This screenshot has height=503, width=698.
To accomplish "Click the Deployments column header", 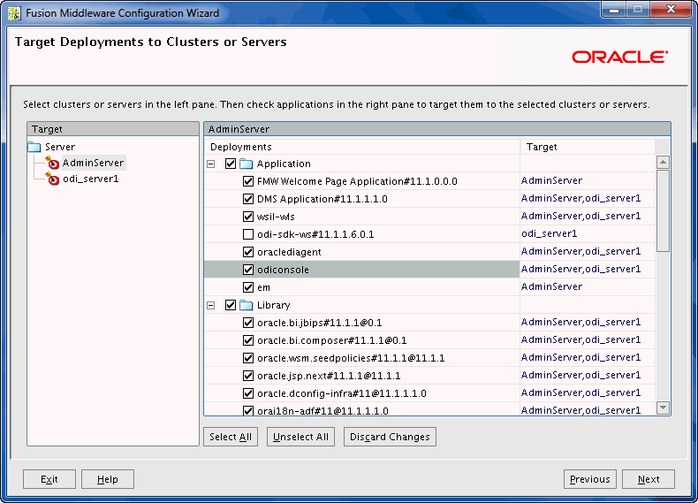I will click(x=362, y=147).
